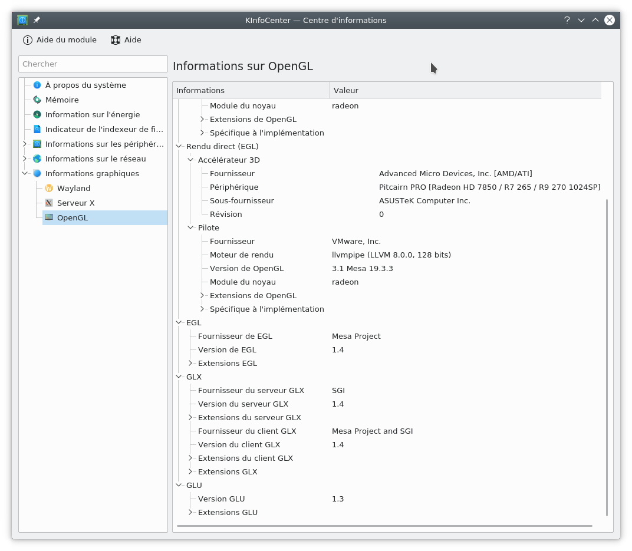The width and height of the screenshot is (632, 551).
Task: Select the Mémoire module icon
Action: point(37,100)
